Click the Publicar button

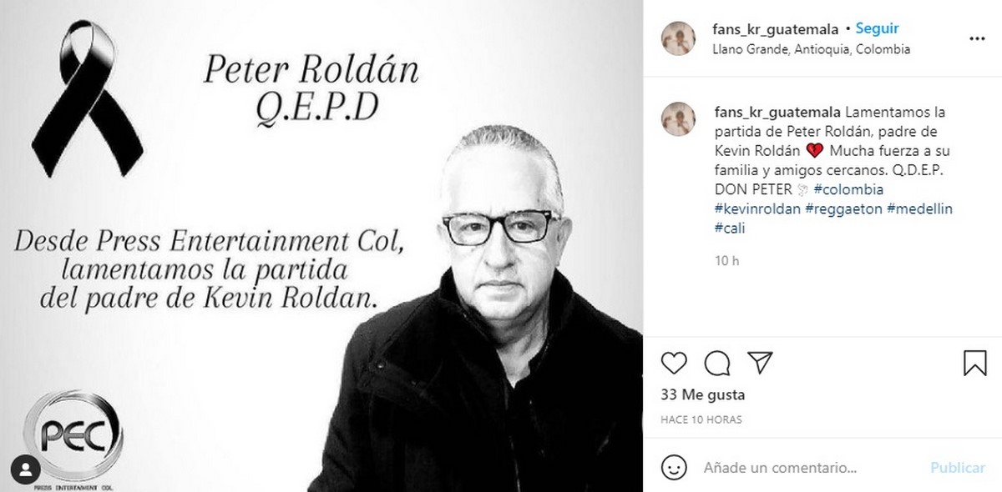tap(958, 468)
